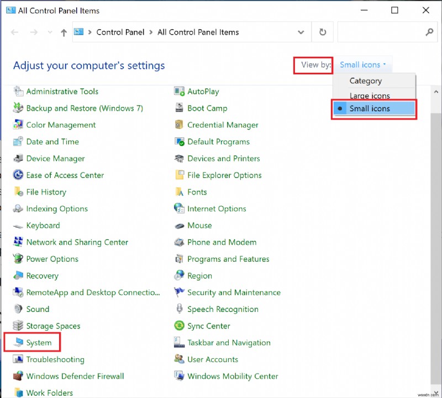The height and width of the screenshot is (398, 442).
Task: Open Mouse settings
Action: [199, 225]
